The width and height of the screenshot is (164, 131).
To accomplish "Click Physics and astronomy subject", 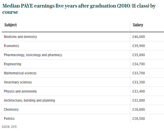I will pyautogui.click(x=20, y=91).
